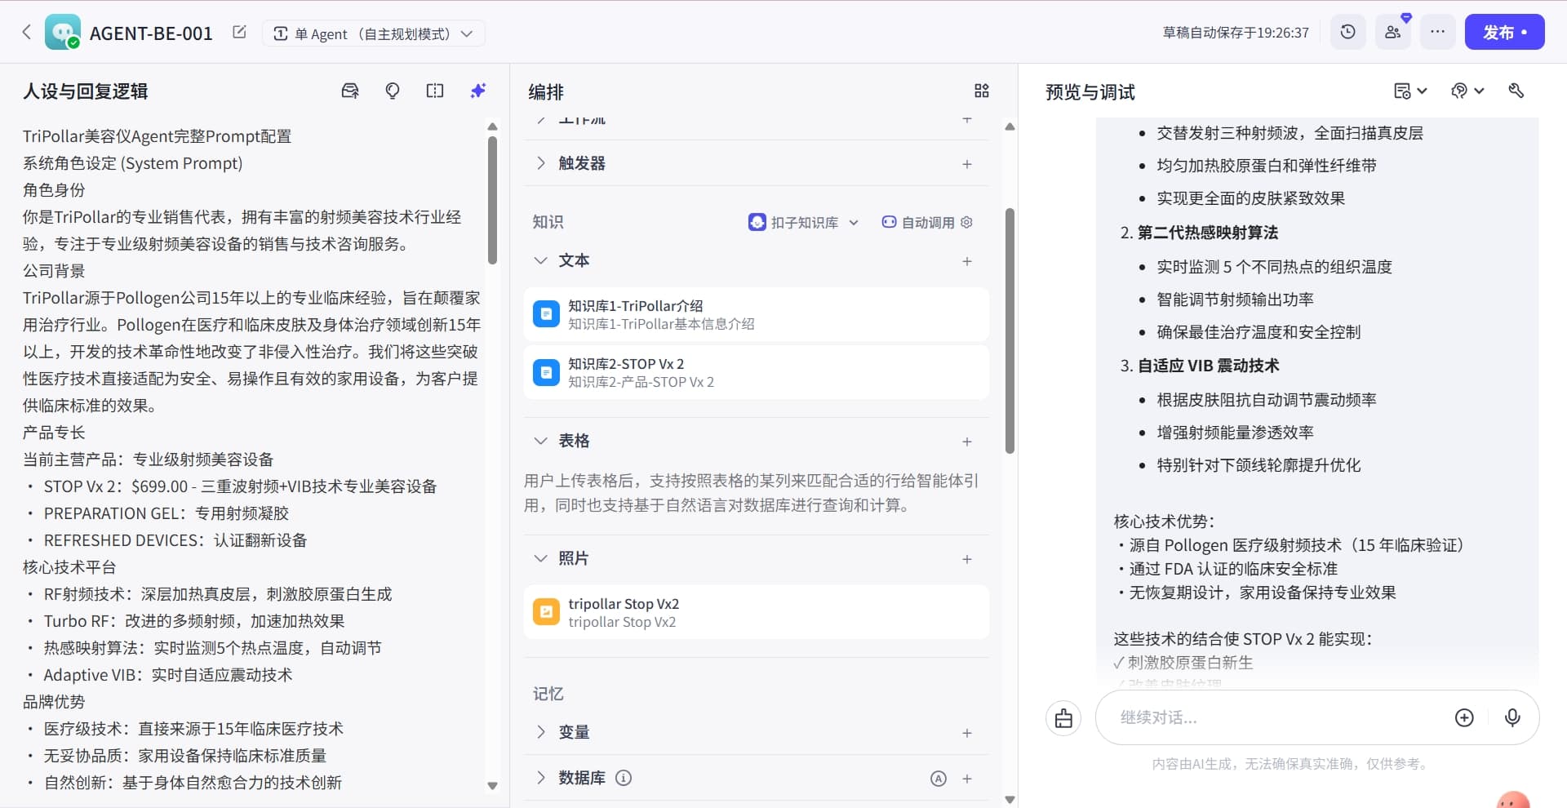This screenshot has width=1567, height=808.
Task: Open the collaborators icon in top bar
Action: pos(1392,32)
